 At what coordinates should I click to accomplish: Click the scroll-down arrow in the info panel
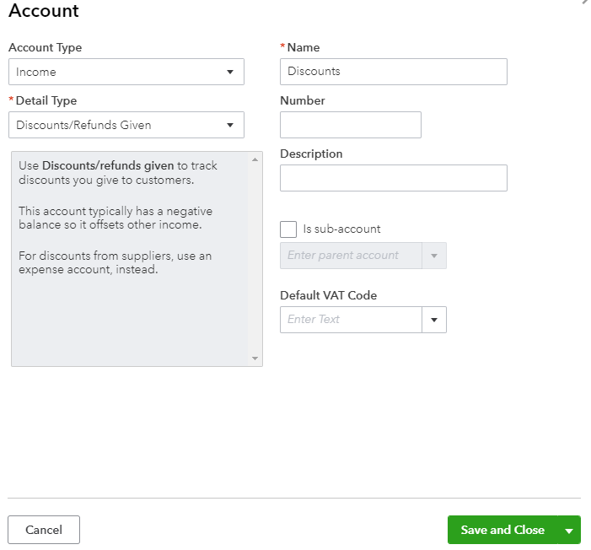(255, 359)
